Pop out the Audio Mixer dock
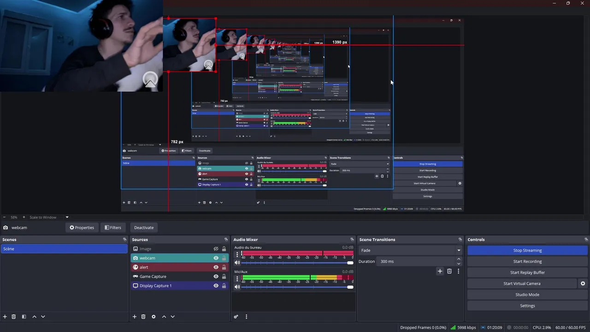 pos(352,239)
